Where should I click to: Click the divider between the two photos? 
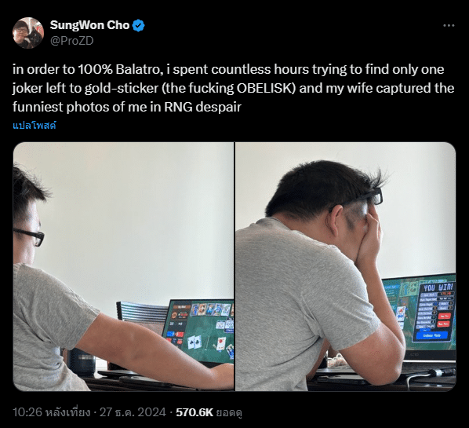point(234,266)
